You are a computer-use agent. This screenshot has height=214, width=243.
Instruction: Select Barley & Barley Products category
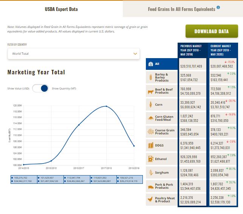[x=162, y=77]
